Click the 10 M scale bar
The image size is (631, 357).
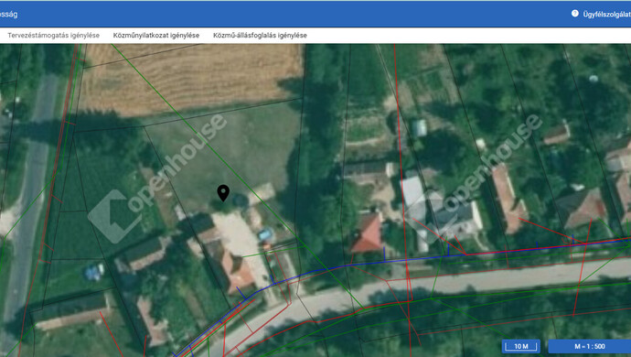521,346
